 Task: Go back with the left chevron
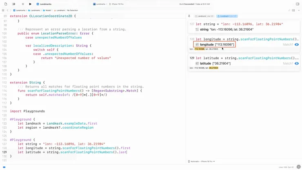coord(7,10)
